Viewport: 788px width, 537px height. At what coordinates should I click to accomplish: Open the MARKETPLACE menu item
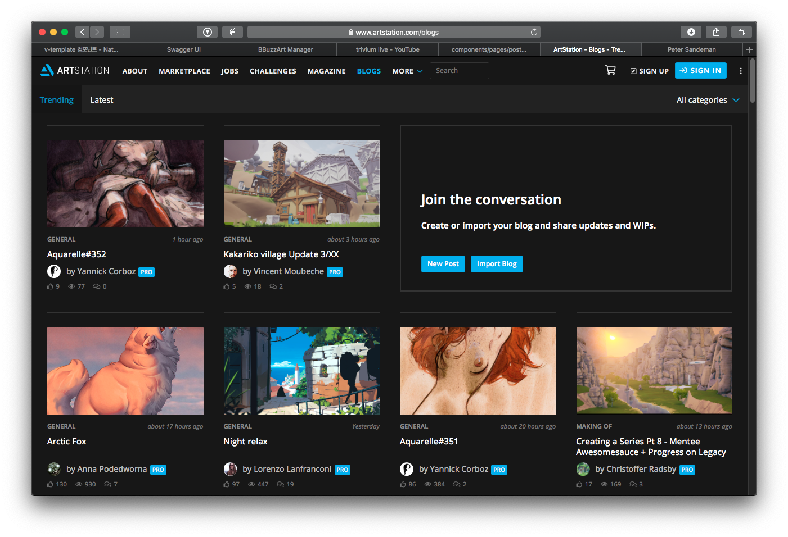click(184, 71)
